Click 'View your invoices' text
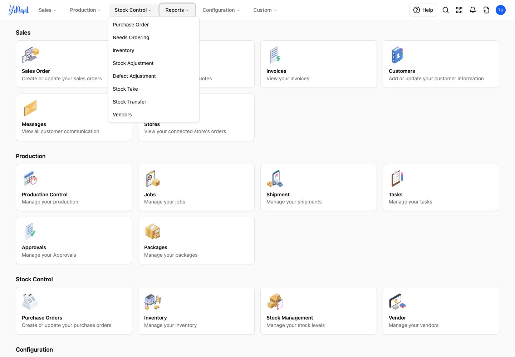Screen dimensions: 515x357 coord(288,79)
